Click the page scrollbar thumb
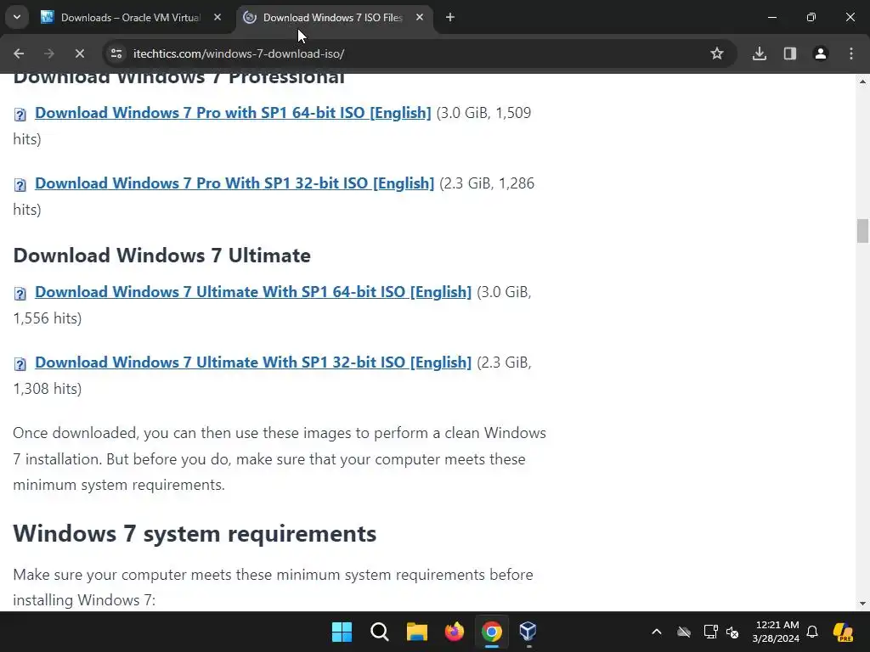This screenshot has width=870, height=652. tap(862, 231)
